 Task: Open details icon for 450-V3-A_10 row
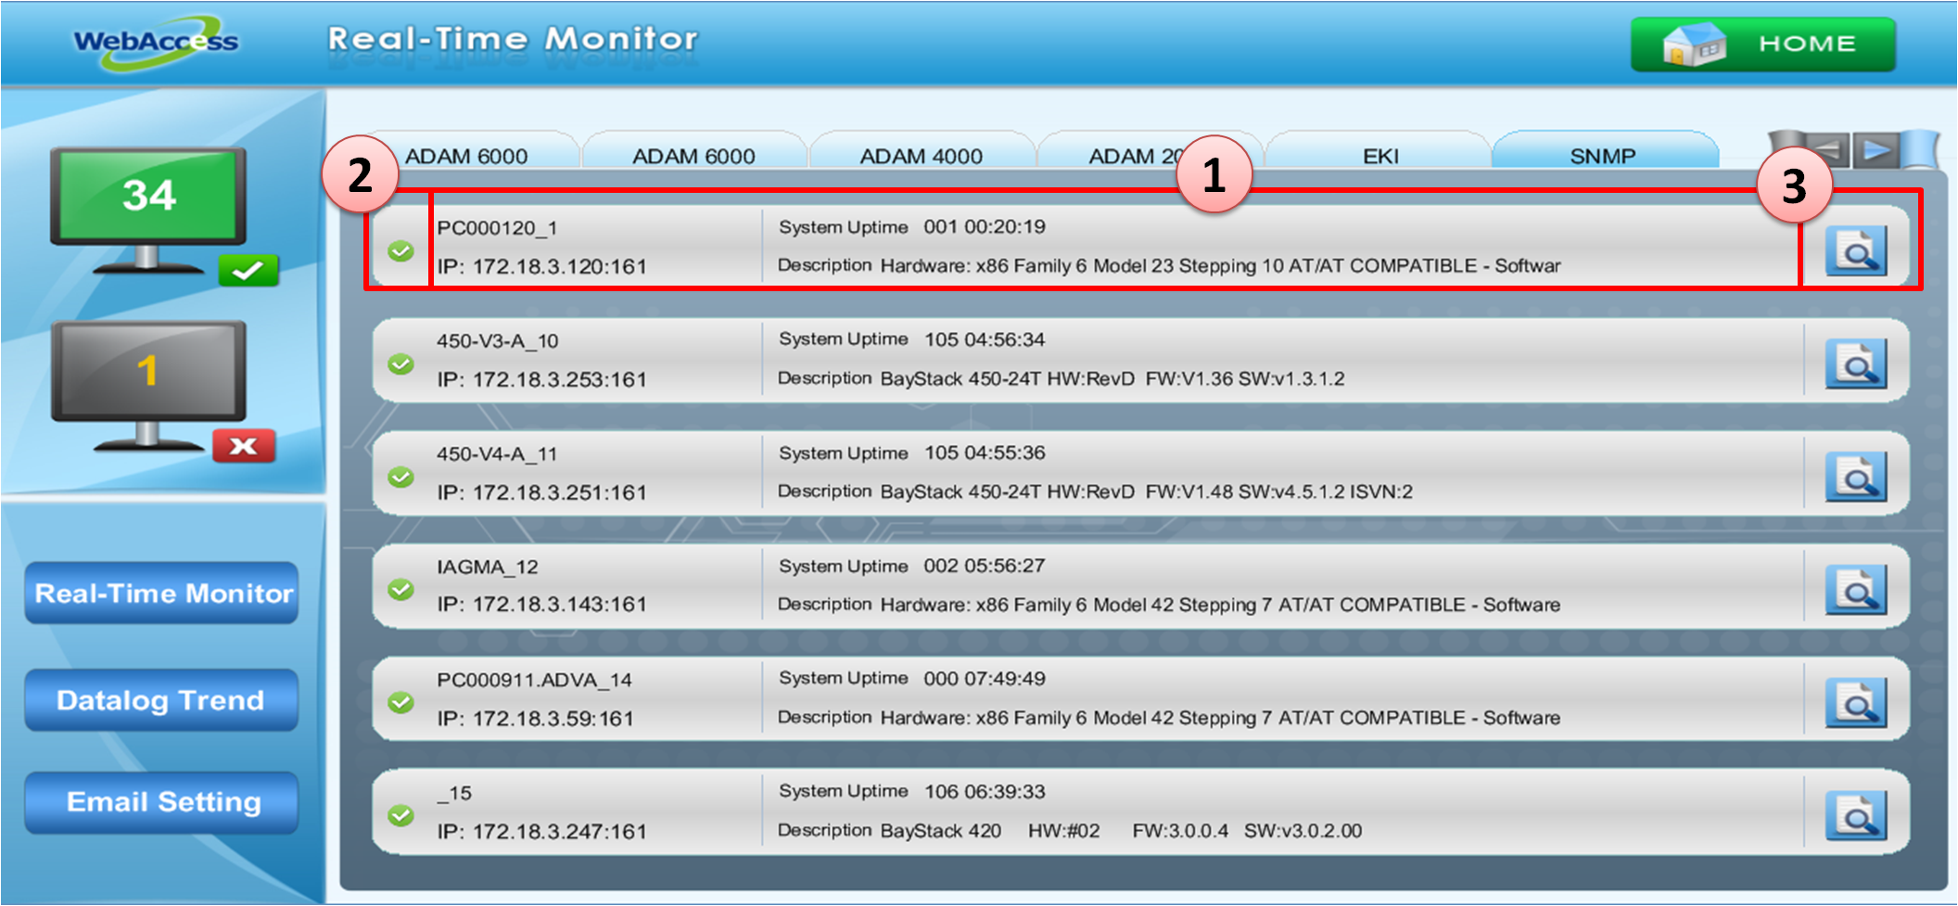click(1856, 364)
